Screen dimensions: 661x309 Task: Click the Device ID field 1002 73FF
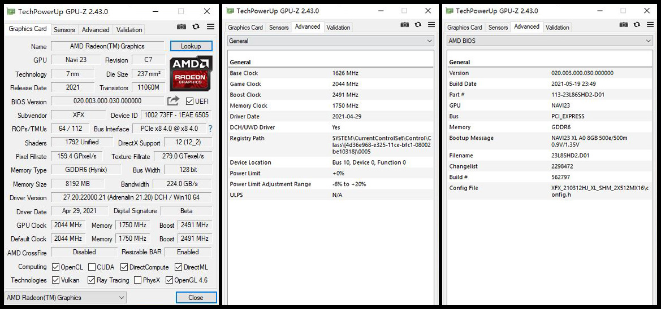point(176,115)
